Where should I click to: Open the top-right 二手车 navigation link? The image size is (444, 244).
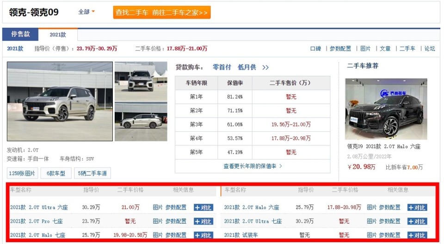[x=407, y=49]
